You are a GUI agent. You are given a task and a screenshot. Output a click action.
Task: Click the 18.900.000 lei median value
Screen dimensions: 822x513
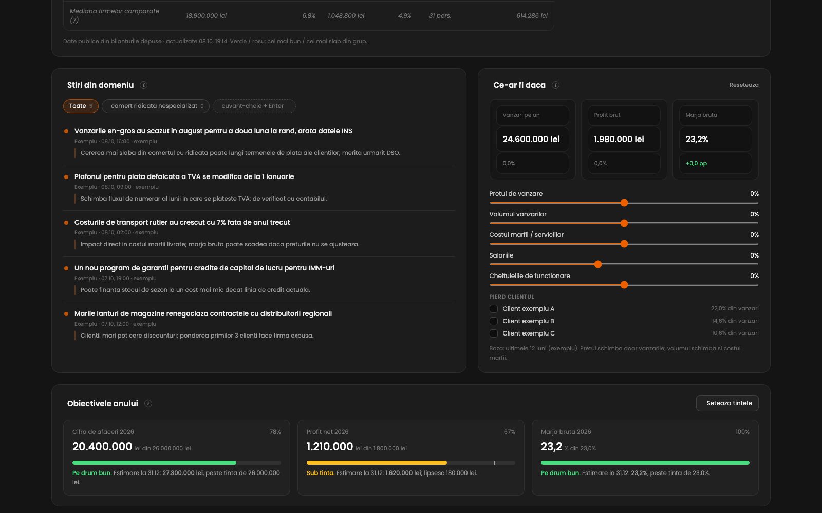coord(206,16)
